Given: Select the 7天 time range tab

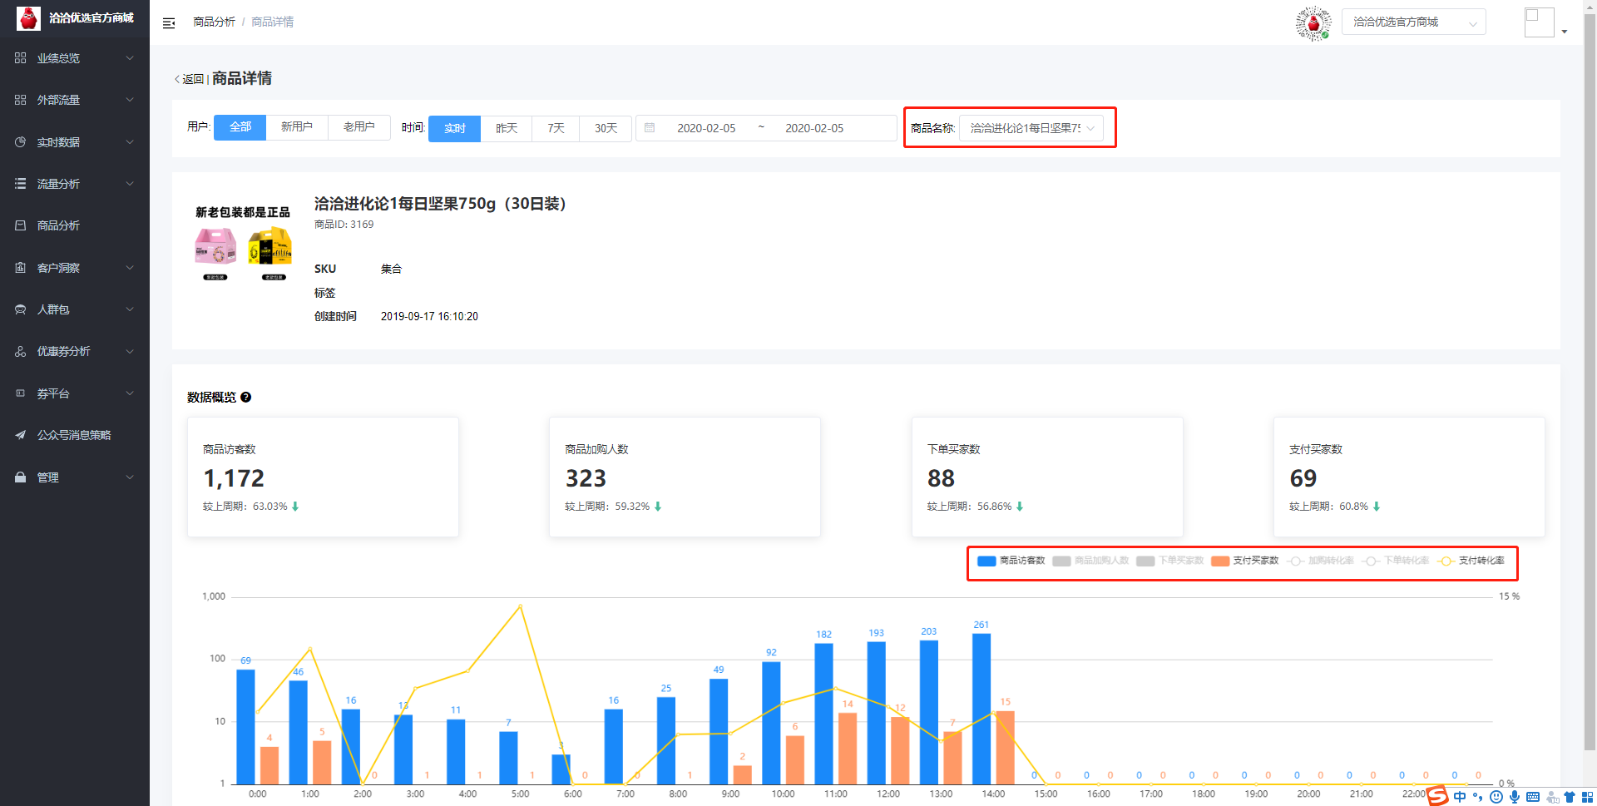Looking at the screenshot, I should (556, 128).
